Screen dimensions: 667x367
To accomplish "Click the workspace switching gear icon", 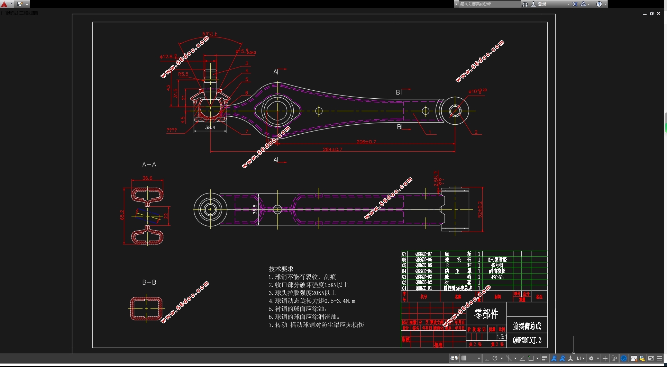I will (591, 358).
